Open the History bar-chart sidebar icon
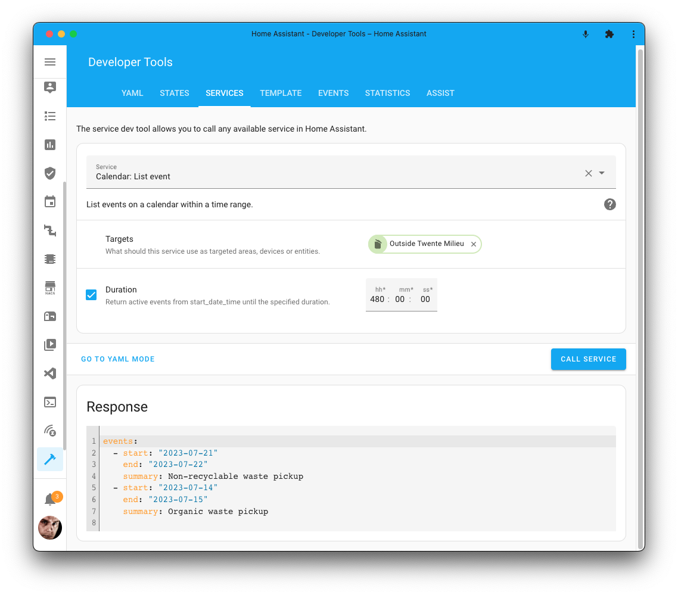Screen dimensions: 678x595 coord(50,145)
